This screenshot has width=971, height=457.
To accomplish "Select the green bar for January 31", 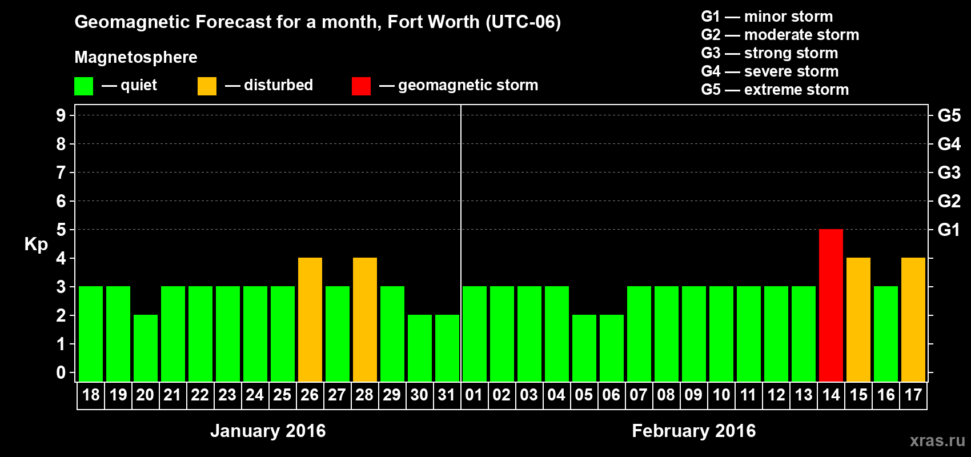I will pos(447,348).
